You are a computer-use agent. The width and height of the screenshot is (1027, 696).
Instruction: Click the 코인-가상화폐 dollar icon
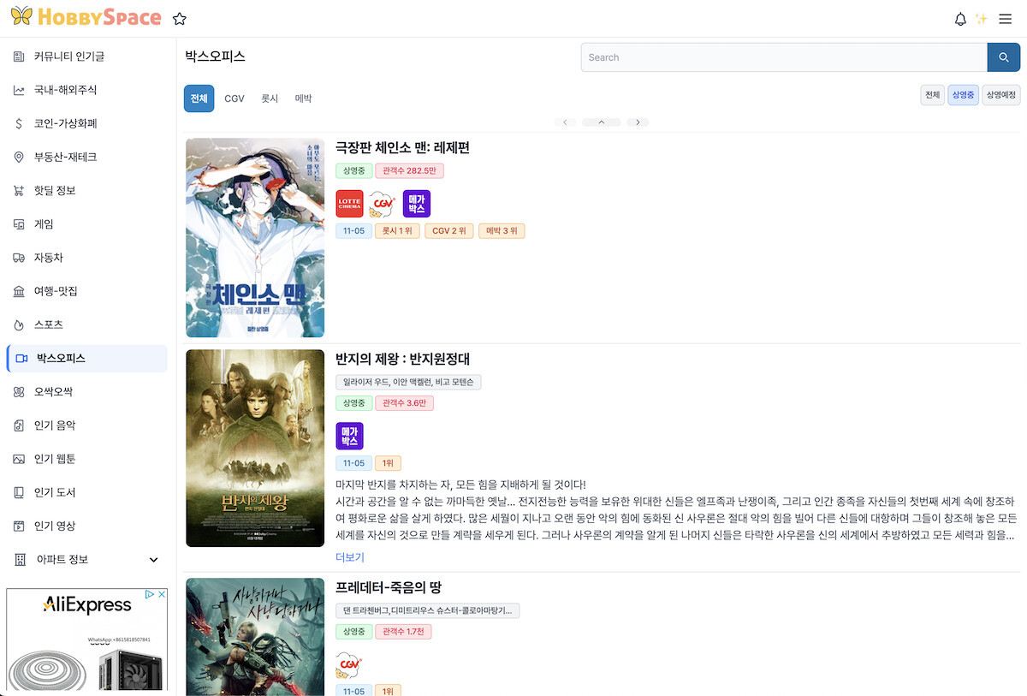[19, 123]
